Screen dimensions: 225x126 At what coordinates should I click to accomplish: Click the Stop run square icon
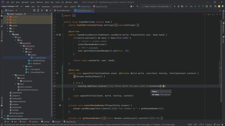[186, 6]
